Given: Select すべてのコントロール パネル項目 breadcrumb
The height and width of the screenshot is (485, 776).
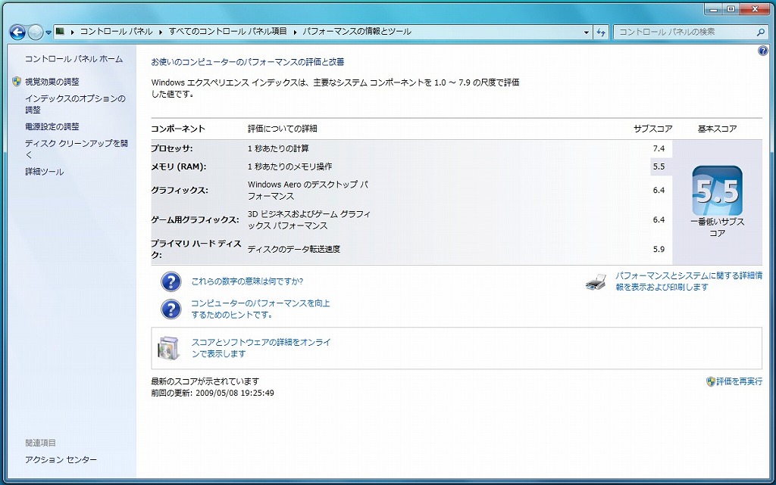Looking at the screenshot, I should click(227, 32).
